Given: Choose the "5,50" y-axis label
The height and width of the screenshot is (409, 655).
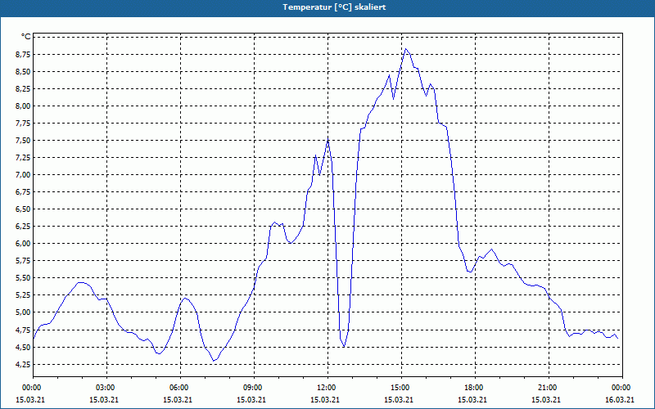Looking at the screenshot, I should tap(24, 277).
